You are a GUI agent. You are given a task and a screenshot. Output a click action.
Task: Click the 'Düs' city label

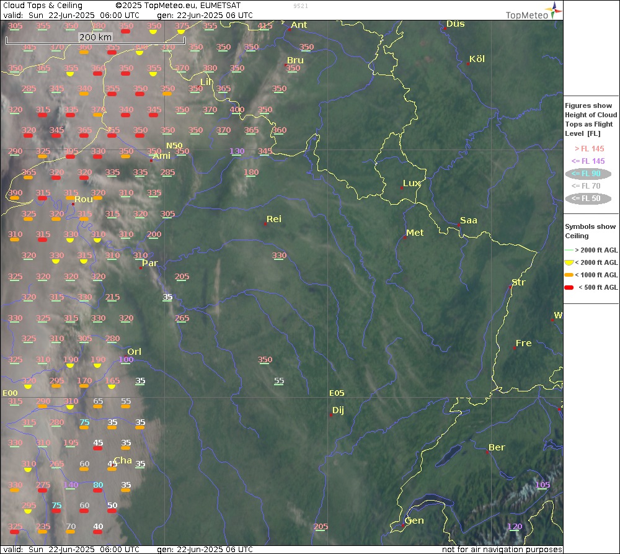point(456,24)
